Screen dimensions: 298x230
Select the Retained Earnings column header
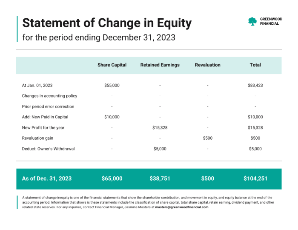click(160, 65)
